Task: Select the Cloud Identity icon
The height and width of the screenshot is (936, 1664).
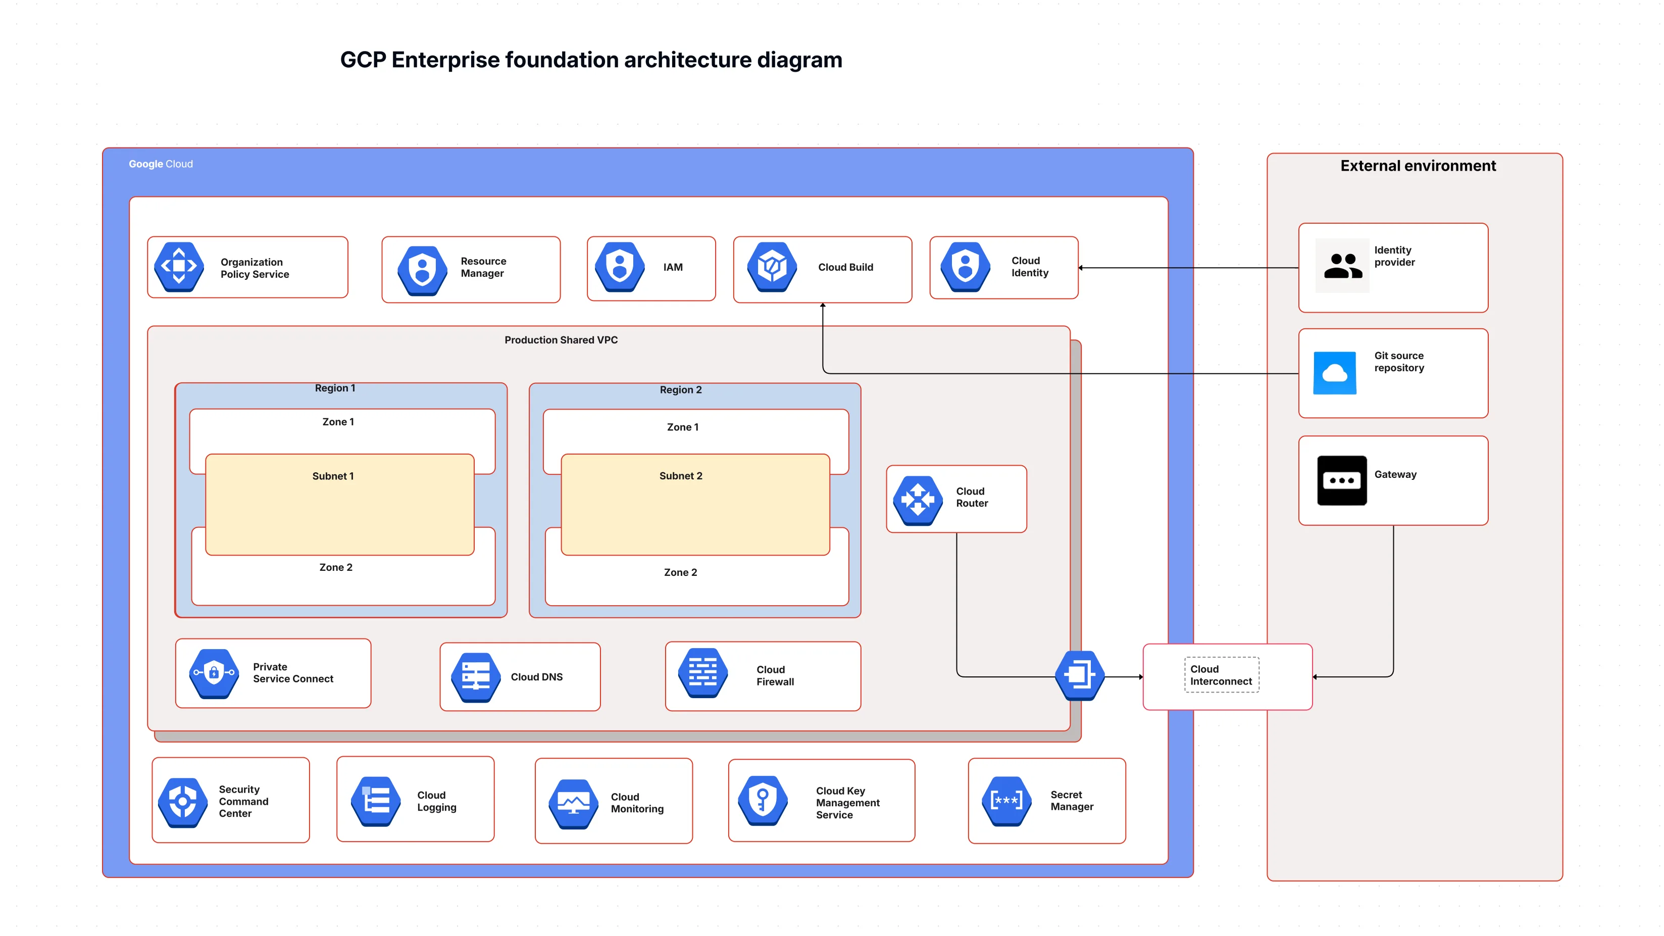Action: click(x=965, y=267)
